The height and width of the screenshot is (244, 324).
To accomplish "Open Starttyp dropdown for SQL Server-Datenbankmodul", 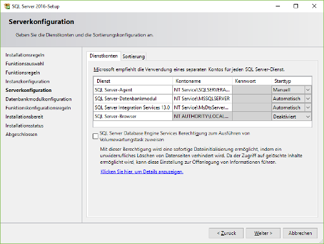I will coord(308,98).
